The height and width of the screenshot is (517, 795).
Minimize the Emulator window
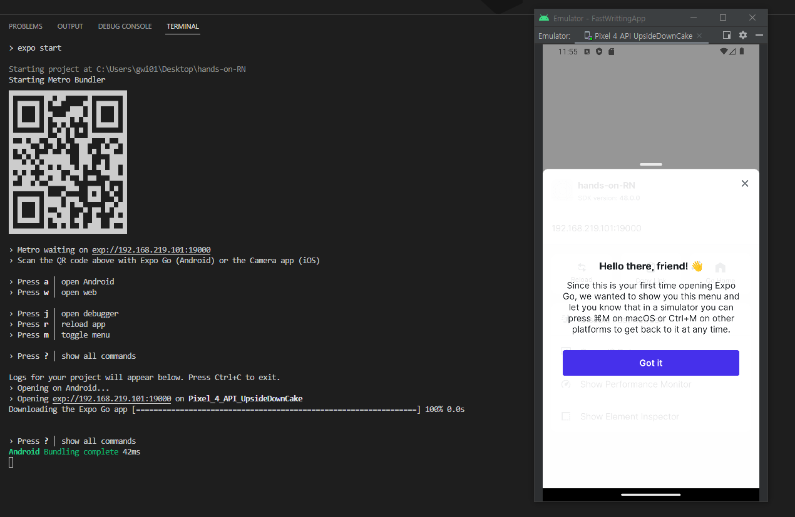(693, 18)
